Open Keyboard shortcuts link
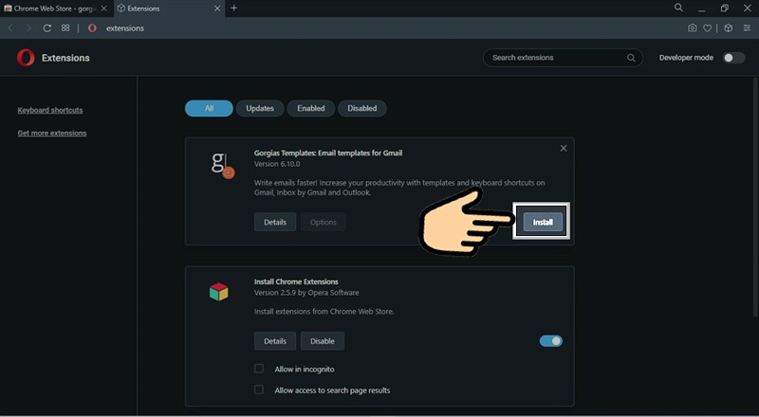The image size is (759, 417). coord(50,110)
